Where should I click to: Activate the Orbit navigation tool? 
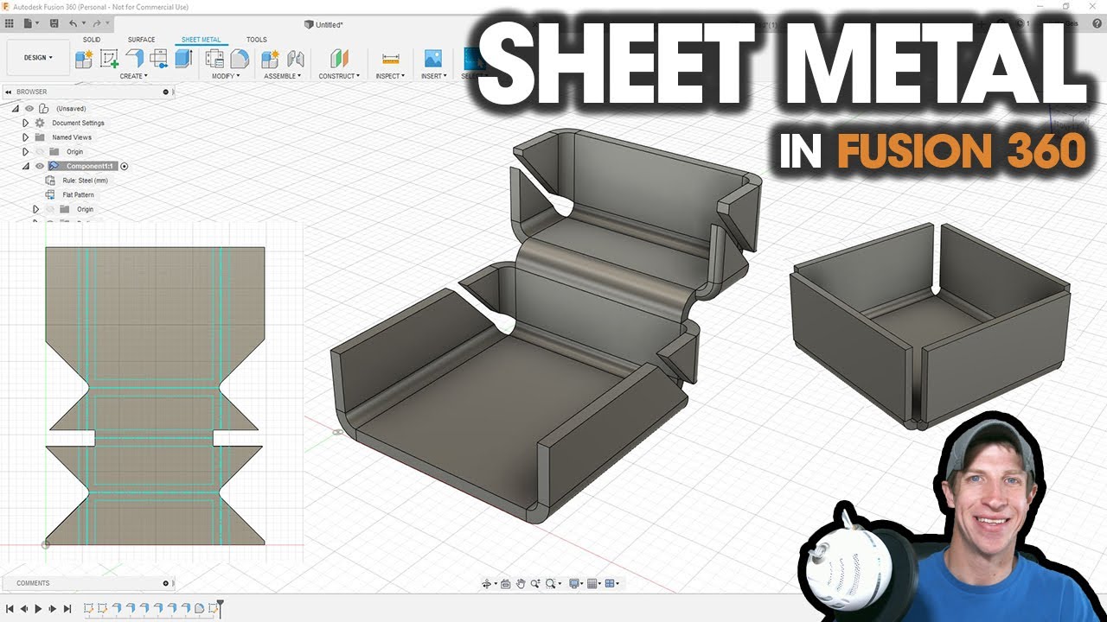click(x=488, y=584)
